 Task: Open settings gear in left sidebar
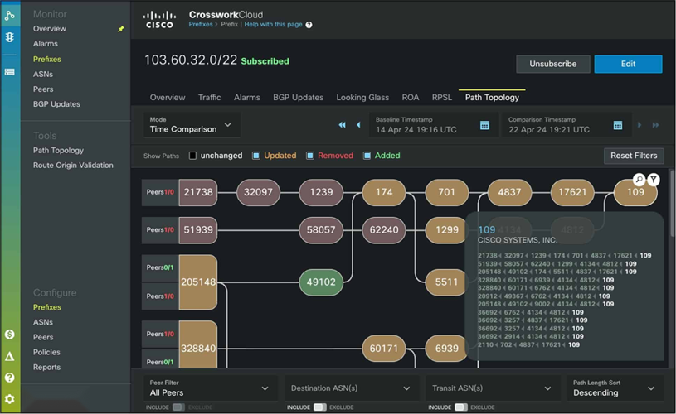coord(10,399)
